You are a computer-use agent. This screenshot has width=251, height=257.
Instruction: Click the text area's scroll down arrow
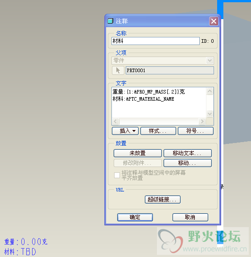pyautogui.click(x=210, y=114)
